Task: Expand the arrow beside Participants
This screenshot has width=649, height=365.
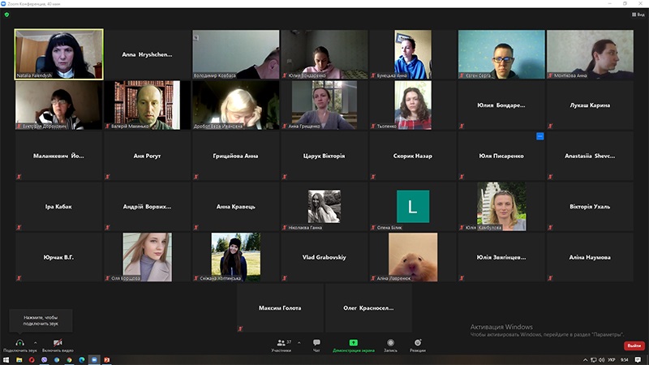Action: click(x=299, y=342)
